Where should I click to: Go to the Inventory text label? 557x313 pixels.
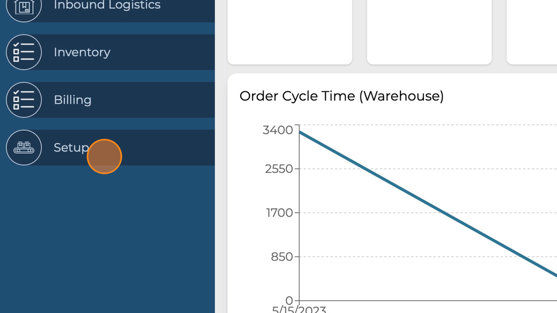tap(82, 52)
